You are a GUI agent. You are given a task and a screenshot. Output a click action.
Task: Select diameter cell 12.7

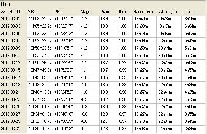coord(109,122)
